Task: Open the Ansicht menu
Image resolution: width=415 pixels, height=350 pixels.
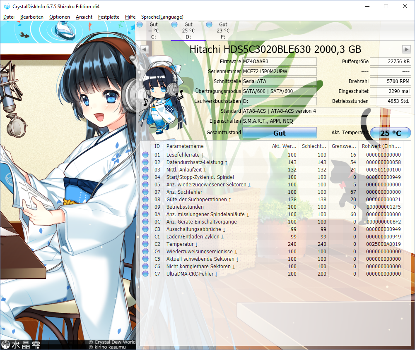Action: point(84,17)
